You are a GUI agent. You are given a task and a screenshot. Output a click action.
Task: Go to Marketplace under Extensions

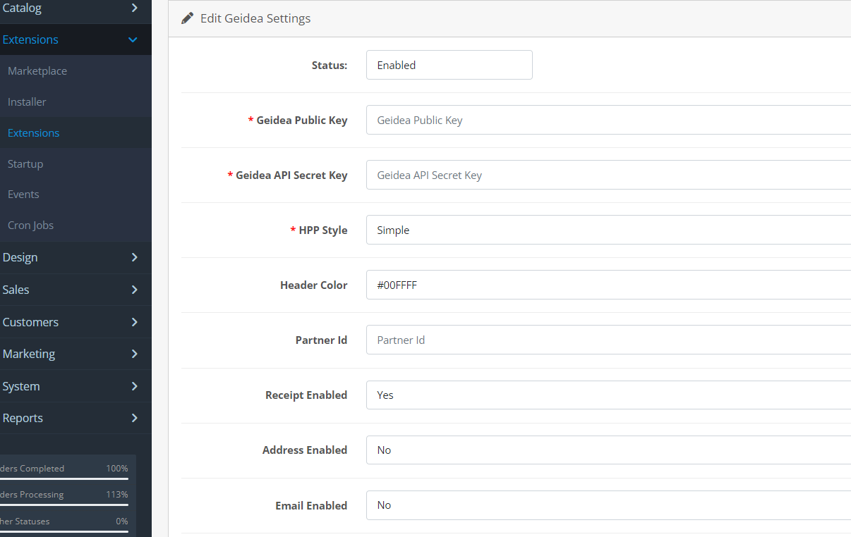point(37,71)
